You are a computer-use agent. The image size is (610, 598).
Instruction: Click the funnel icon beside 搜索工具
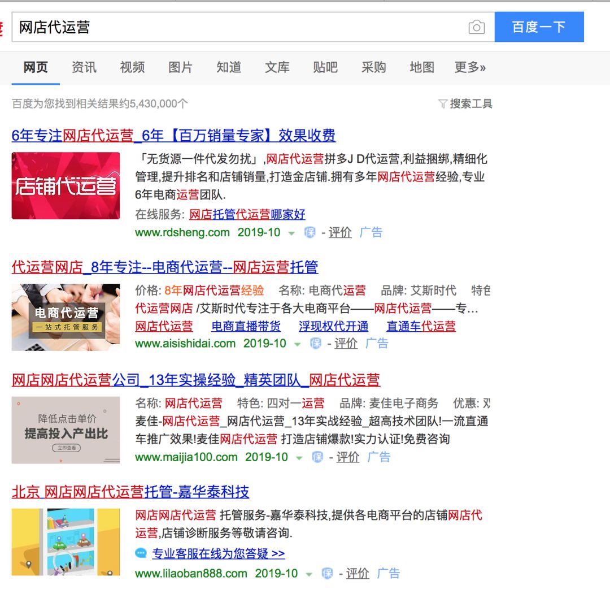[x=443, y=104]
